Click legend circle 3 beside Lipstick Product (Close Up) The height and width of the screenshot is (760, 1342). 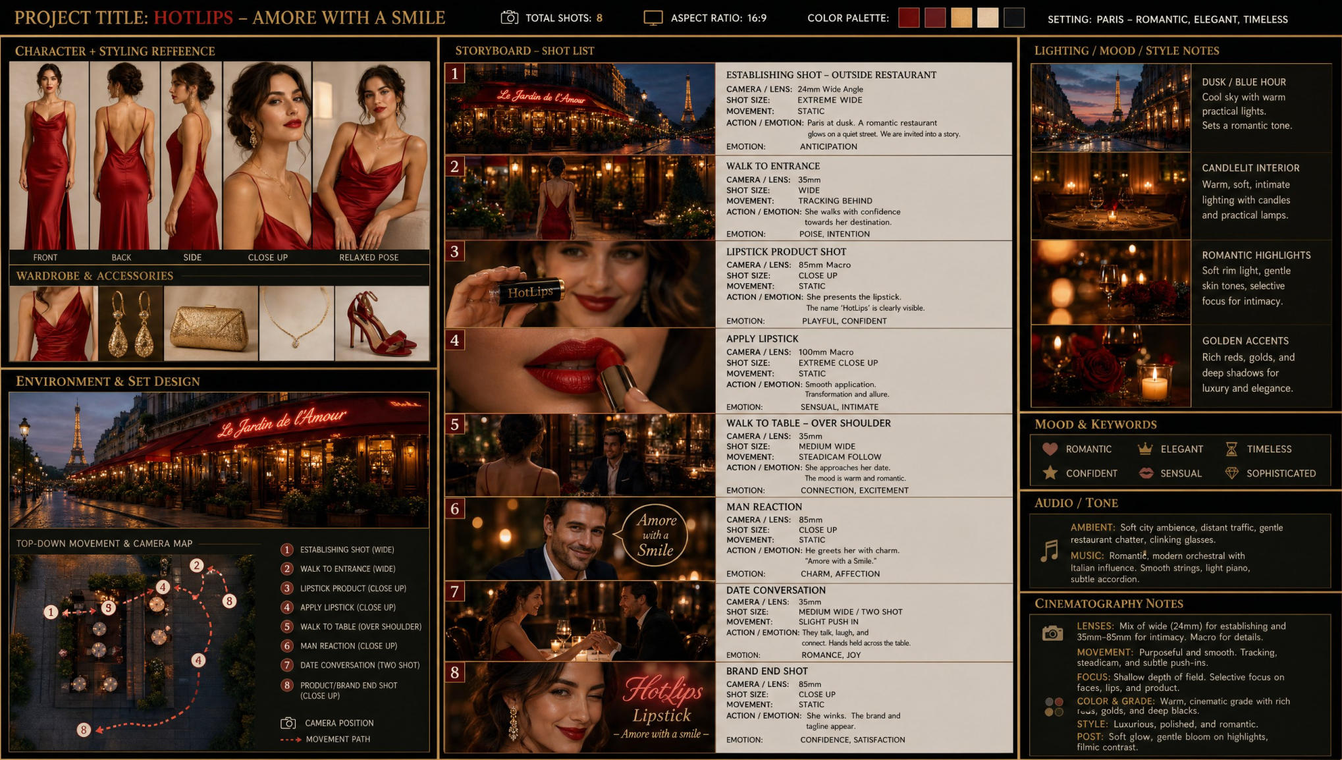(286, 588)
